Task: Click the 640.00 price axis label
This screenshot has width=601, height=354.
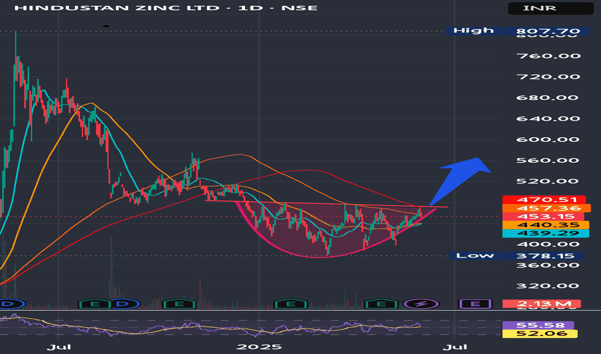Action: [548, 118]
